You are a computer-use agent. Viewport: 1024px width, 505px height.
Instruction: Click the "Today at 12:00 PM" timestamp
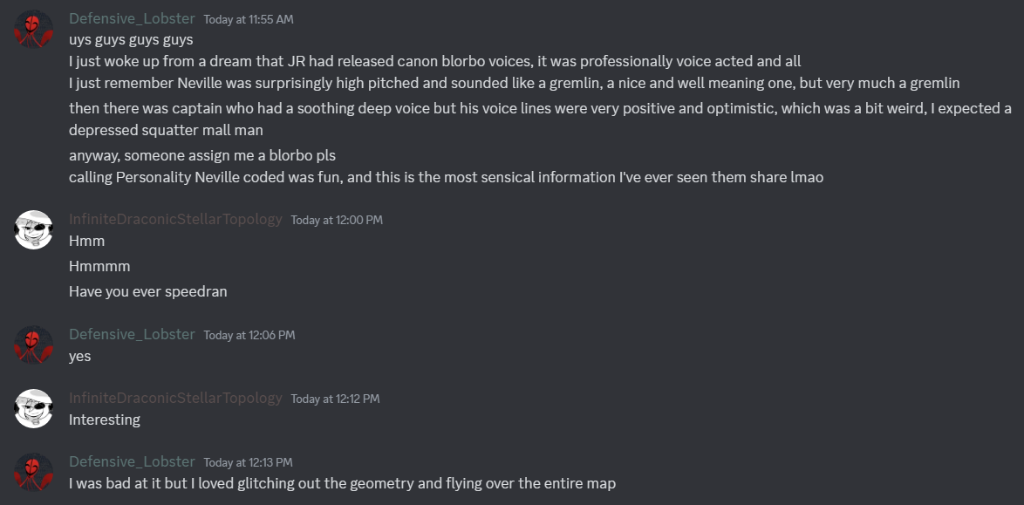click(337, 220)
